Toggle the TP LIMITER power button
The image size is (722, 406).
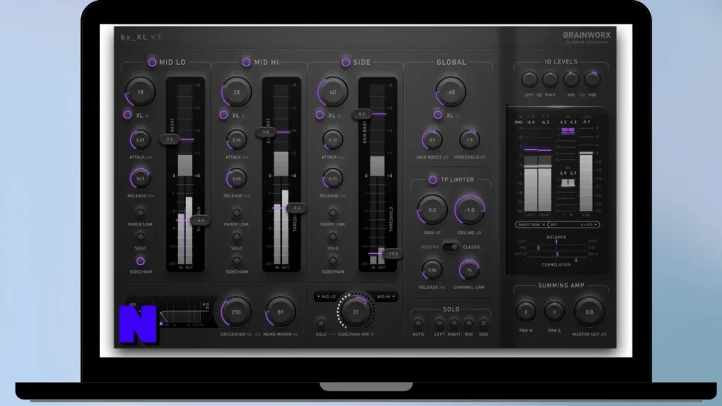pos(433,180)
